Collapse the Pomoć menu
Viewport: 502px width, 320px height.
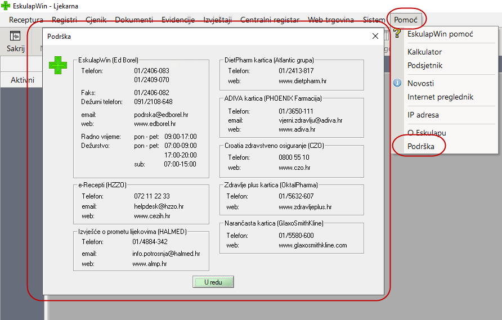click(x=405, y=20)
